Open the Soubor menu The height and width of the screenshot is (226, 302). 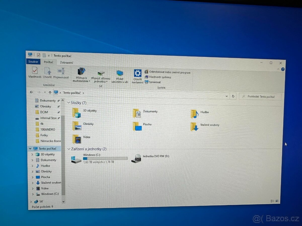[33, 61]
